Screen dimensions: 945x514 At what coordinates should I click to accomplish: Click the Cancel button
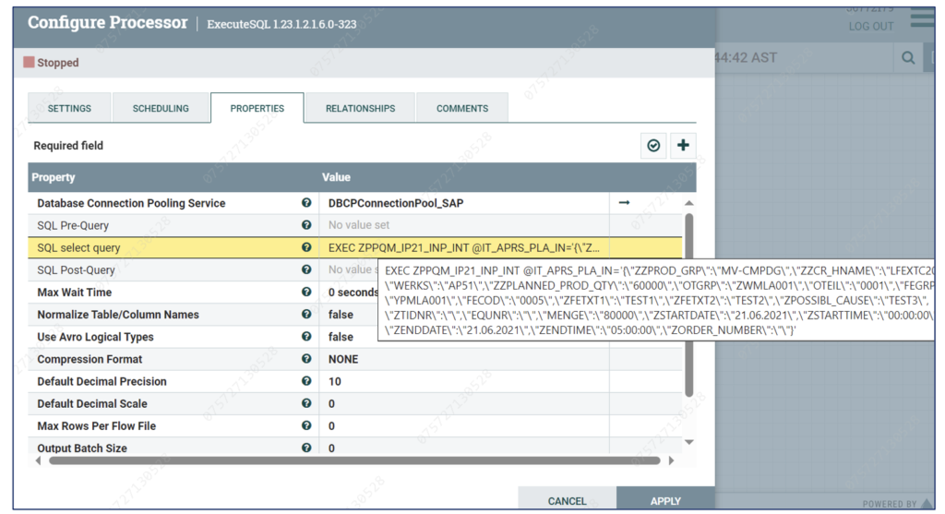[567, 500]
